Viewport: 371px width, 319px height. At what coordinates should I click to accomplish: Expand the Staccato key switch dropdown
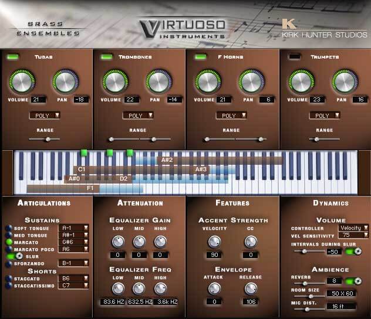[73, 278]
